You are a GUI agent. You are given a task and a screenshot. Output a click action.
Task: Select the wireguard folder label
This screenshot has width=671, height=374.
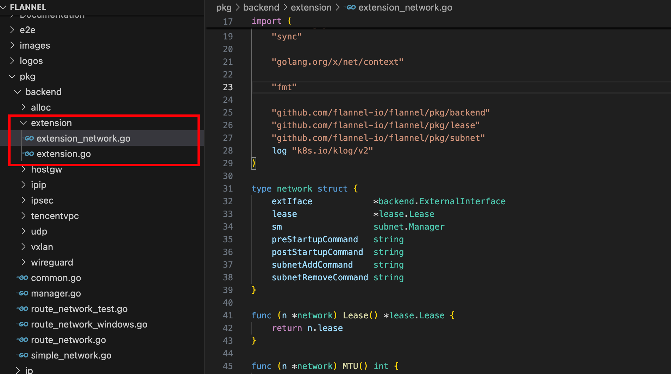52,262
